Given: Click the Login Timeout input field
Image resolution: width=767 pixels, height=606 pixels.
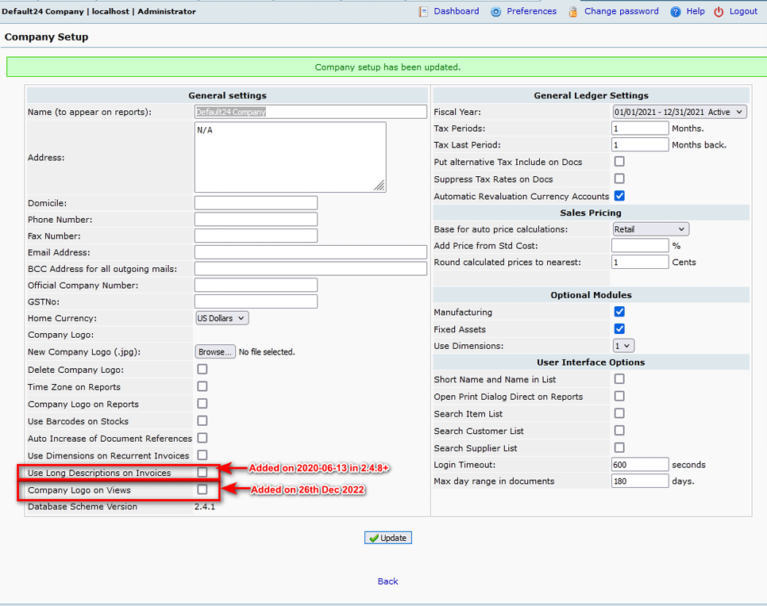Looking at the screenshot, I should point(640,465).
